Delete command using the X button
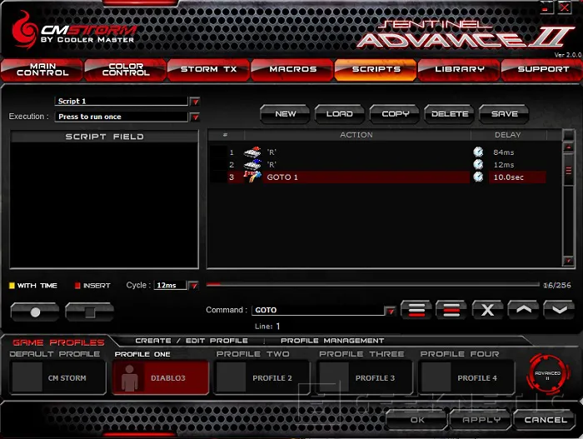This screenshot has width=583, height=439. point(487,310)
